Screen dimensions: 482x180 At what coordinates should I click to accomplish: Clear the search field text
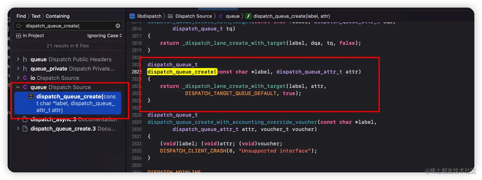tap(118, 26)
